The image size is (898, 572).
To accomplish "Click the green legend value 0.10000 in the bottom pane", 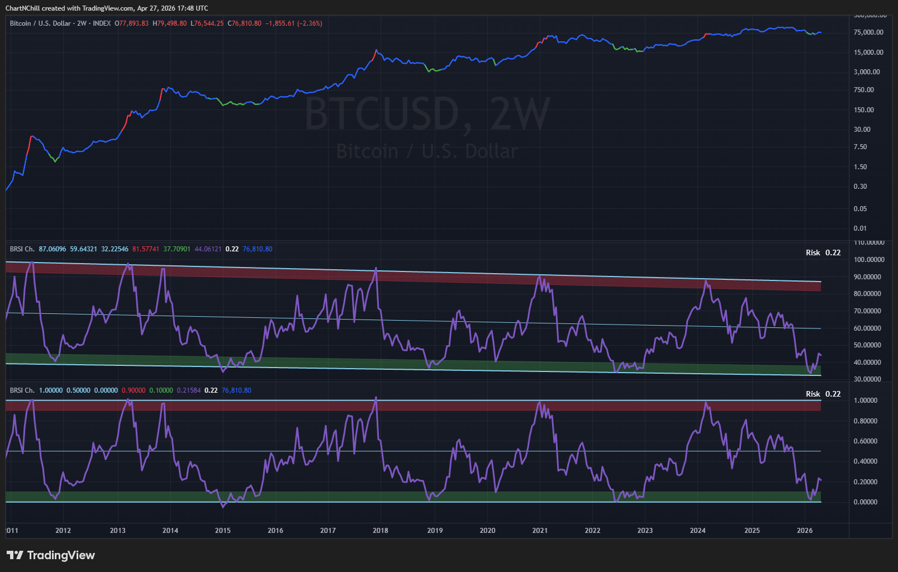I will coord(161,390).
